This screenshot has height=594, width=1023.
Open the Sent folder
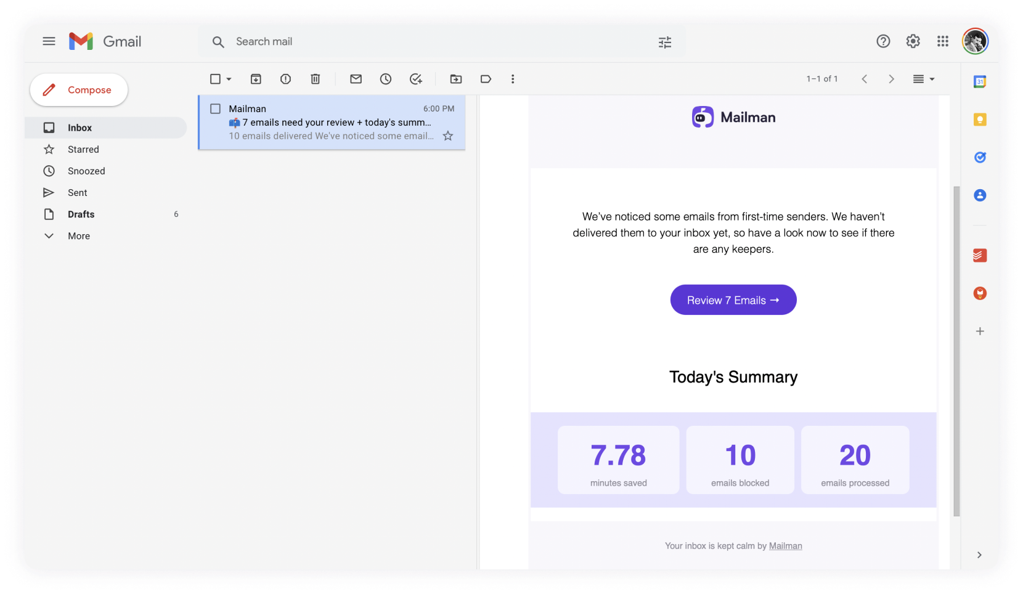pos(105,192)
